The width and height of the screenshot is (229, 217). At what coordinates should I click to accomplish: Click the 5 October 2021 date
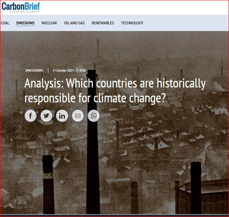(x=63, y=71)
